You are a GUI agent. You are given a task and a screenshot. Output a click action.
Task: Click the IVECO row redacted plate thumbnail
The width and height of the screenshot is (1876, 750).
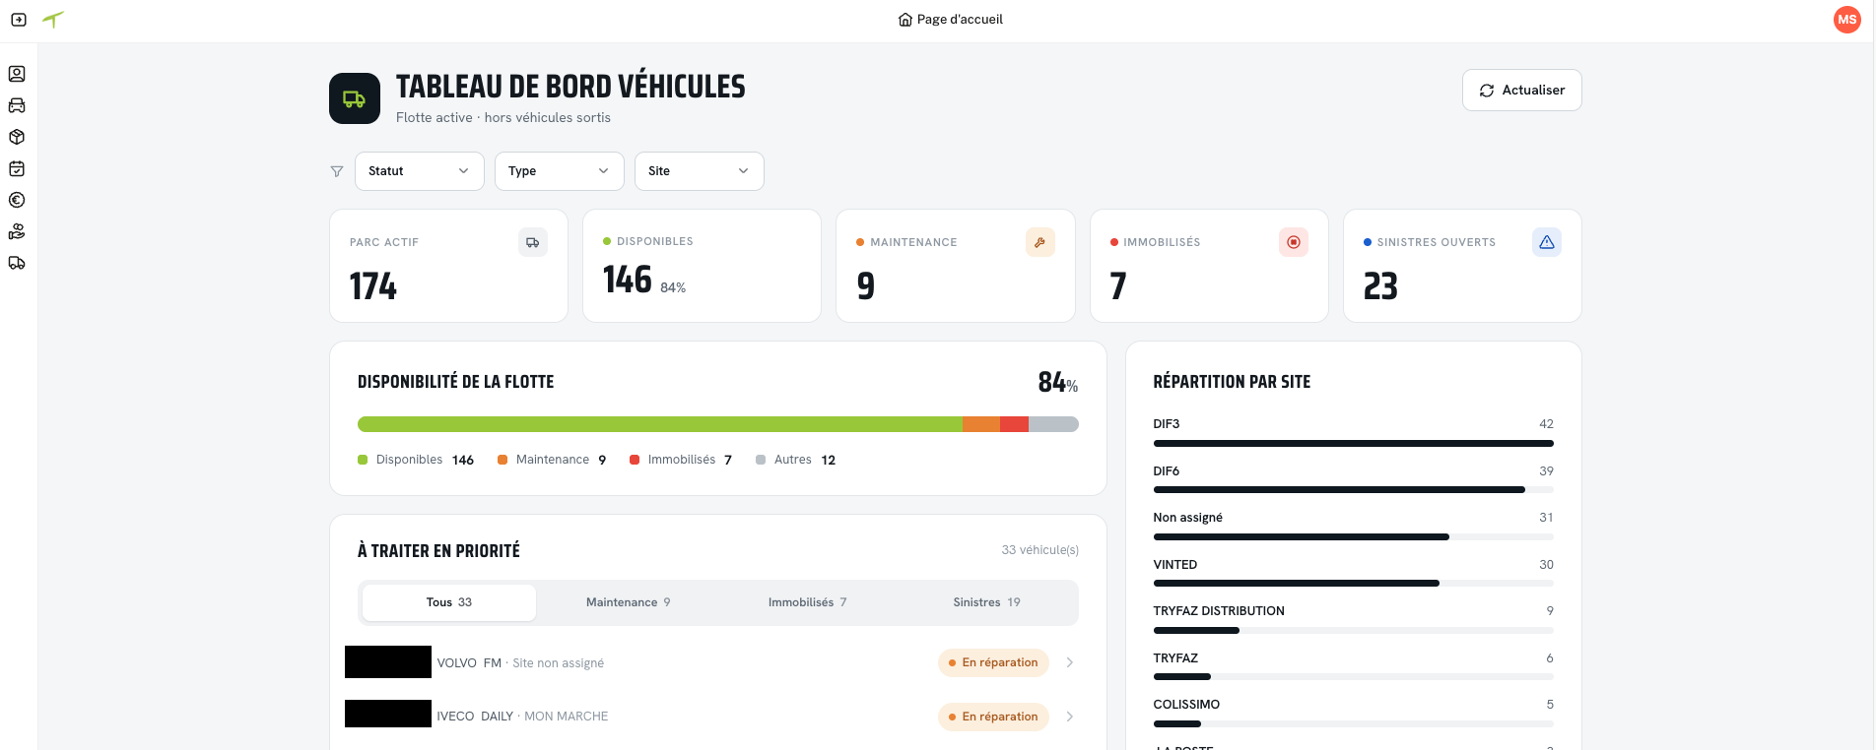388,714
